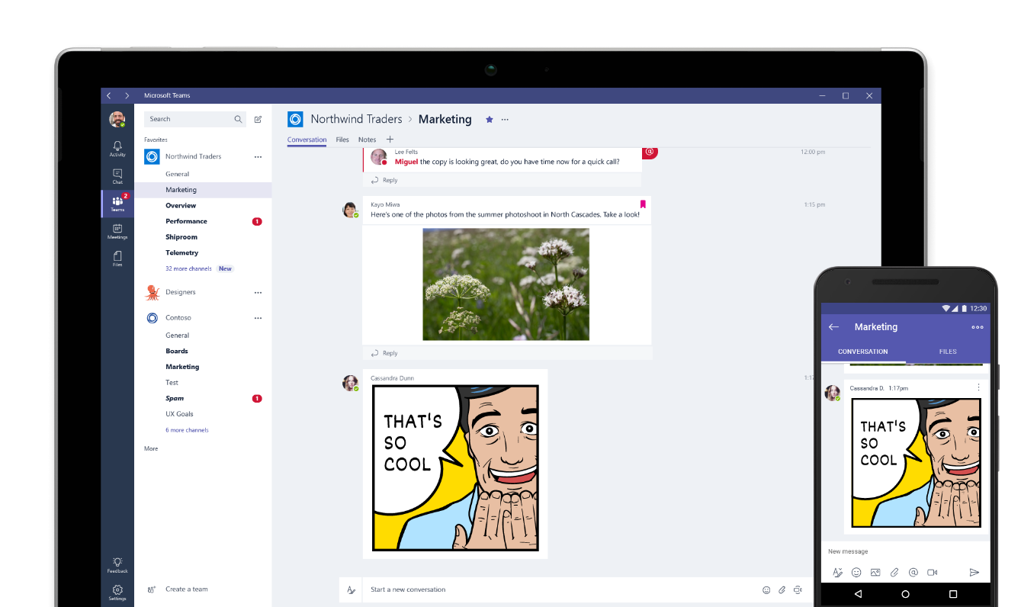Open the desktop compose box emoji picker

click(766, 589)
